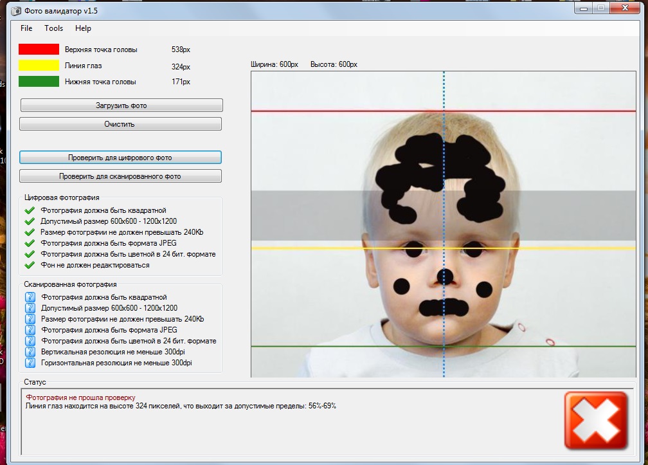Click green checkmark beside 240Kb size limit

click(30, 232)
